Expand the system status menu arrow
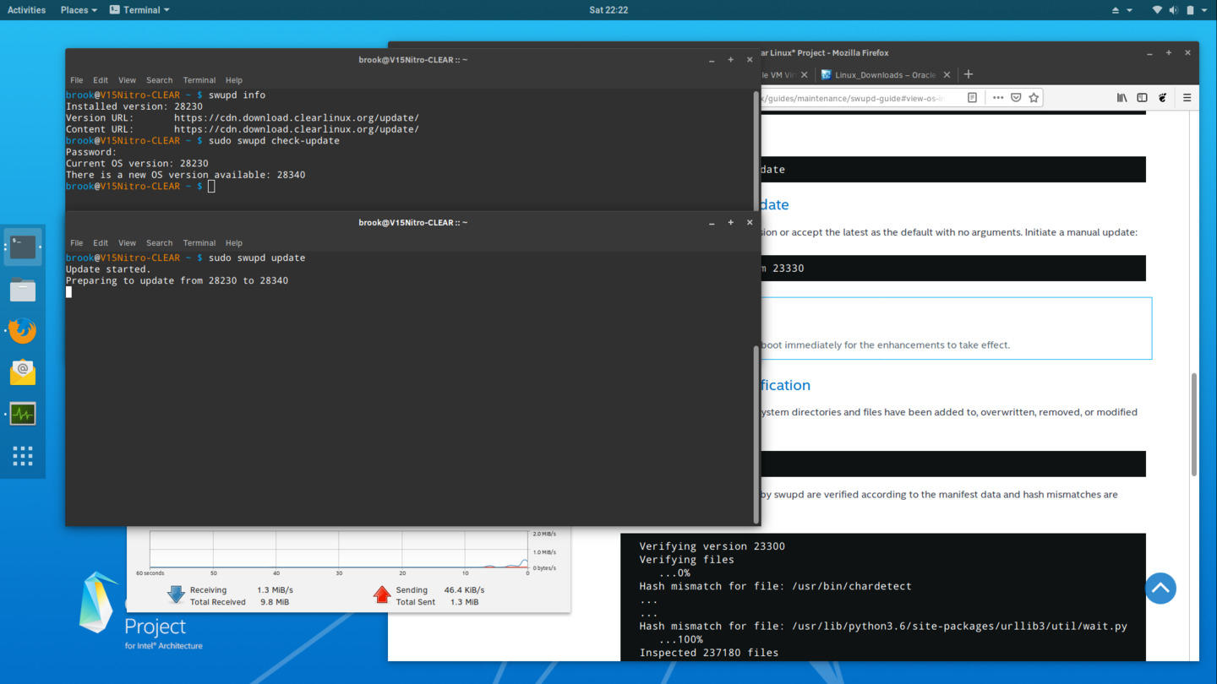The image size is (1217, 684). [1206, 10]
